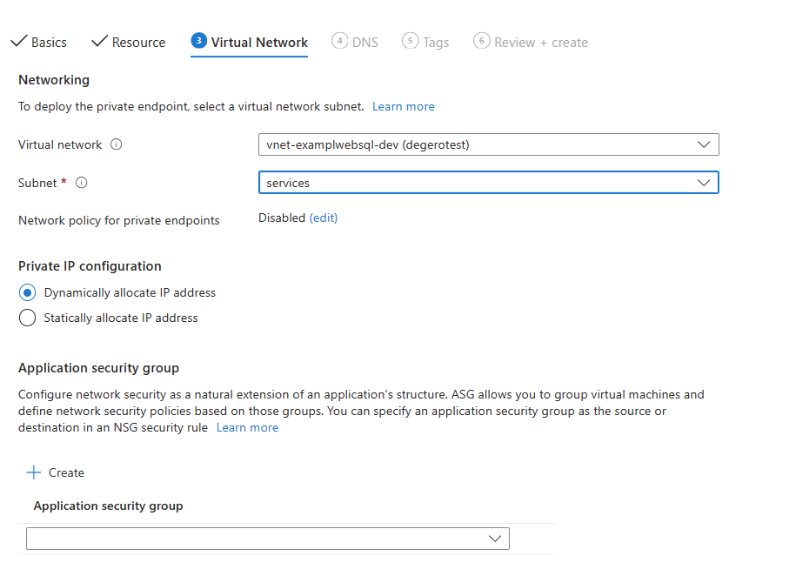The height and width of the screenshot is (576, 789).
Task: Click the info icon beside Subnet label
Action: click(x=82, y=184)
